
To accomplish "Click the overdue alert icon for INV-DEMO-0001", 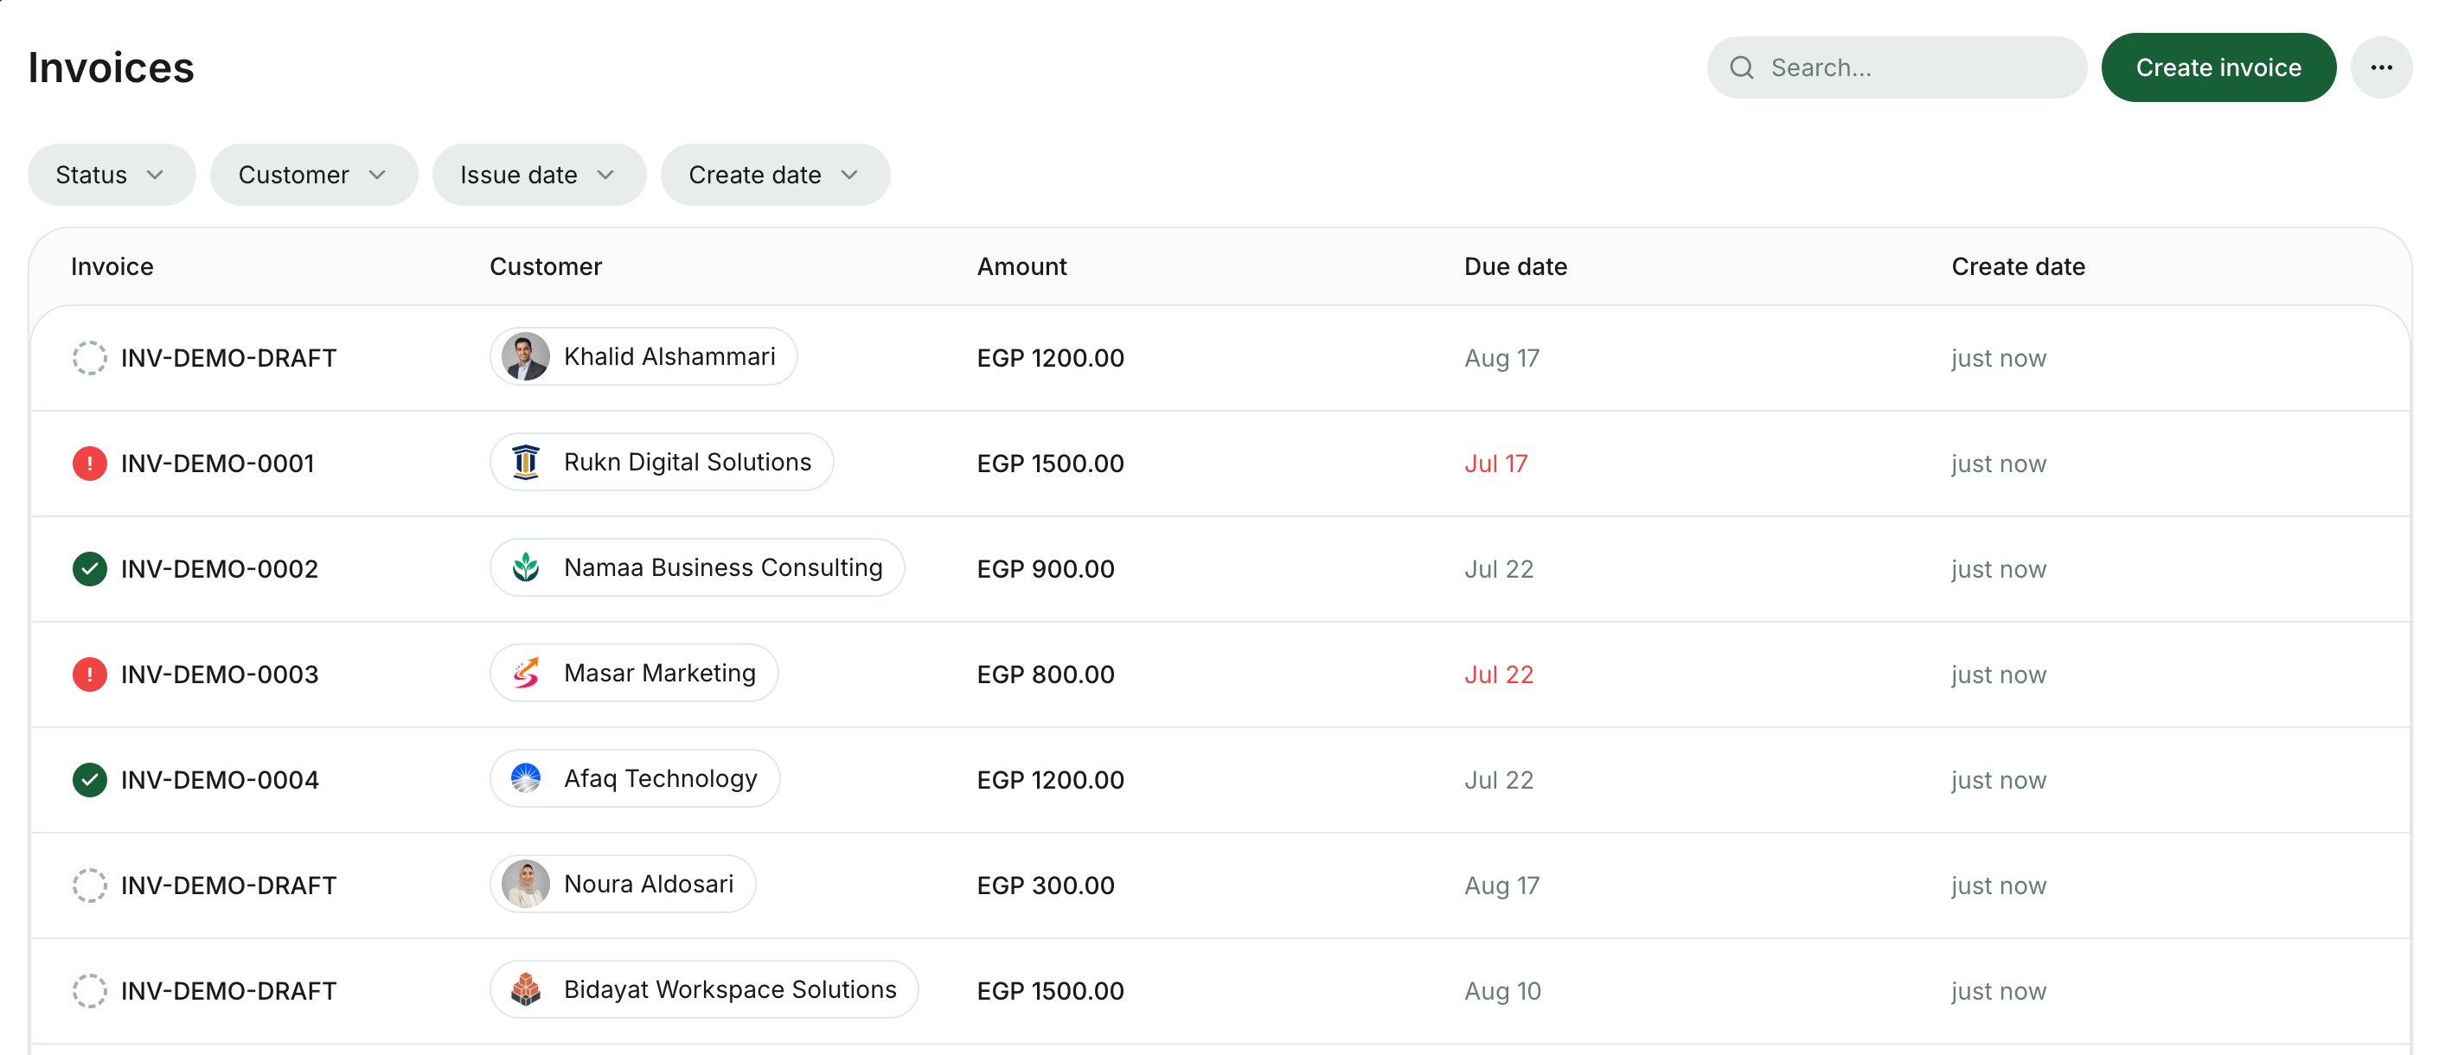I will (x=89, y=464).
